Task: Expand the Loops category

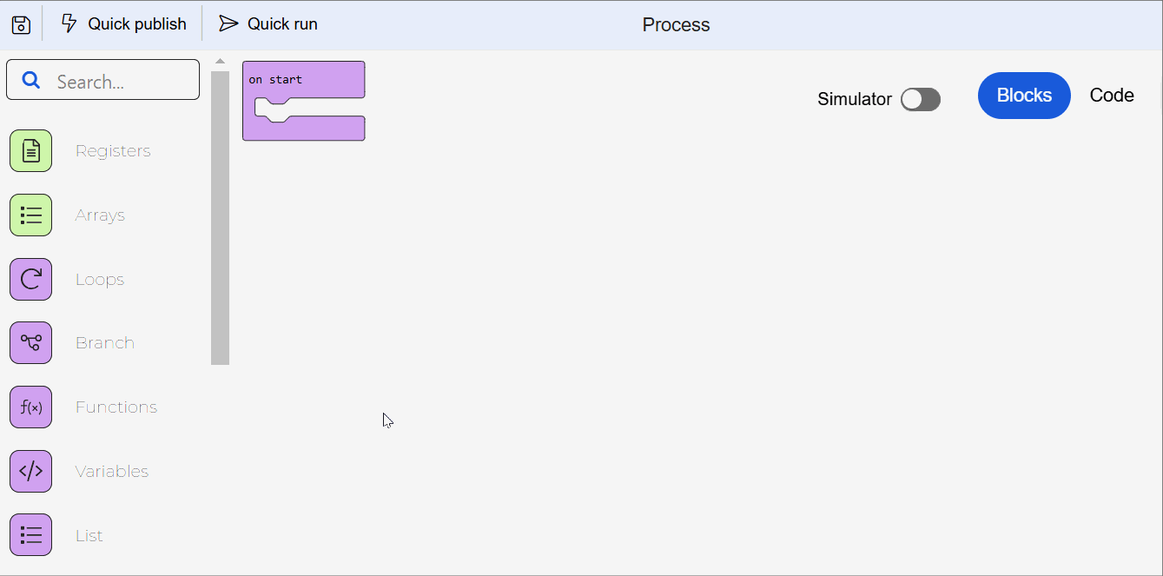Action: [x=99, y=279]
